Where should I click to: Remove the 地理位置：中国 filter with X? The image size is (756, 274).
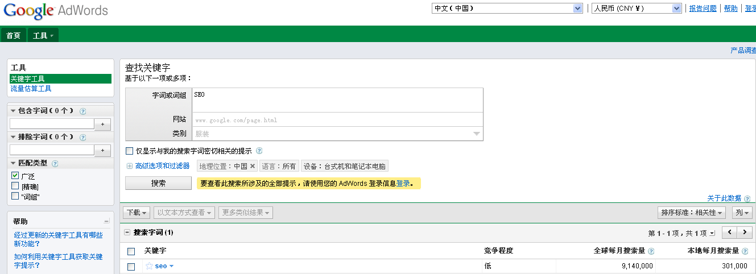[253, 167]
